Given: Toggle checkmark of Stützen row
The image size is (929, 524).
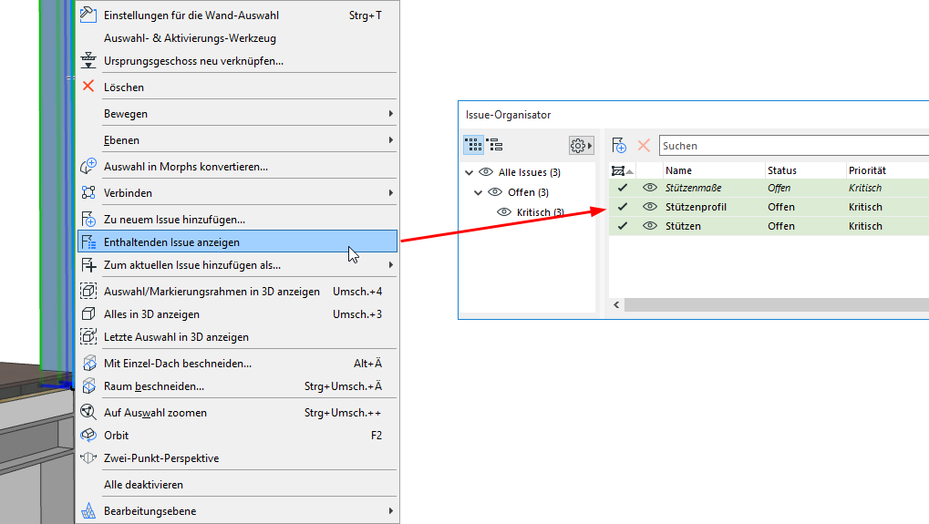Looking at the screenshot, I should click(x=622, y=226).
